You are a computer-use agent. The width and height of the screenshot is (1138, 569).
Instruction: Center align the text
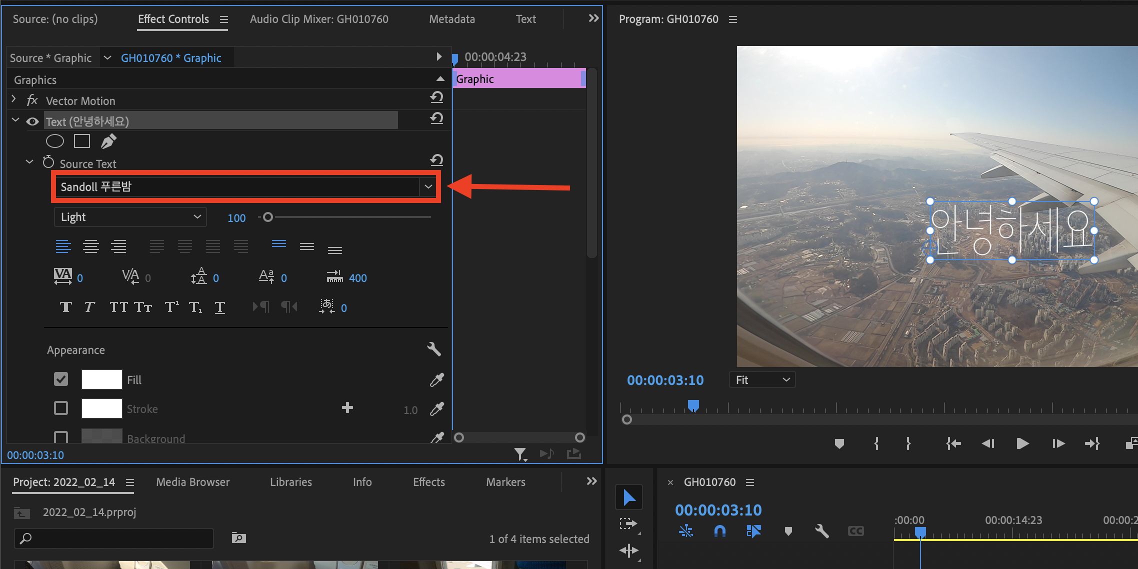point(91,246)
